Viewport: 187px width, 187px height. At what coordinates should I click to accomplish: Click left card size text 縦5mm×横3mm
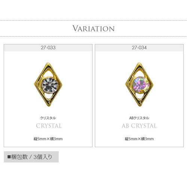[48, 139]
